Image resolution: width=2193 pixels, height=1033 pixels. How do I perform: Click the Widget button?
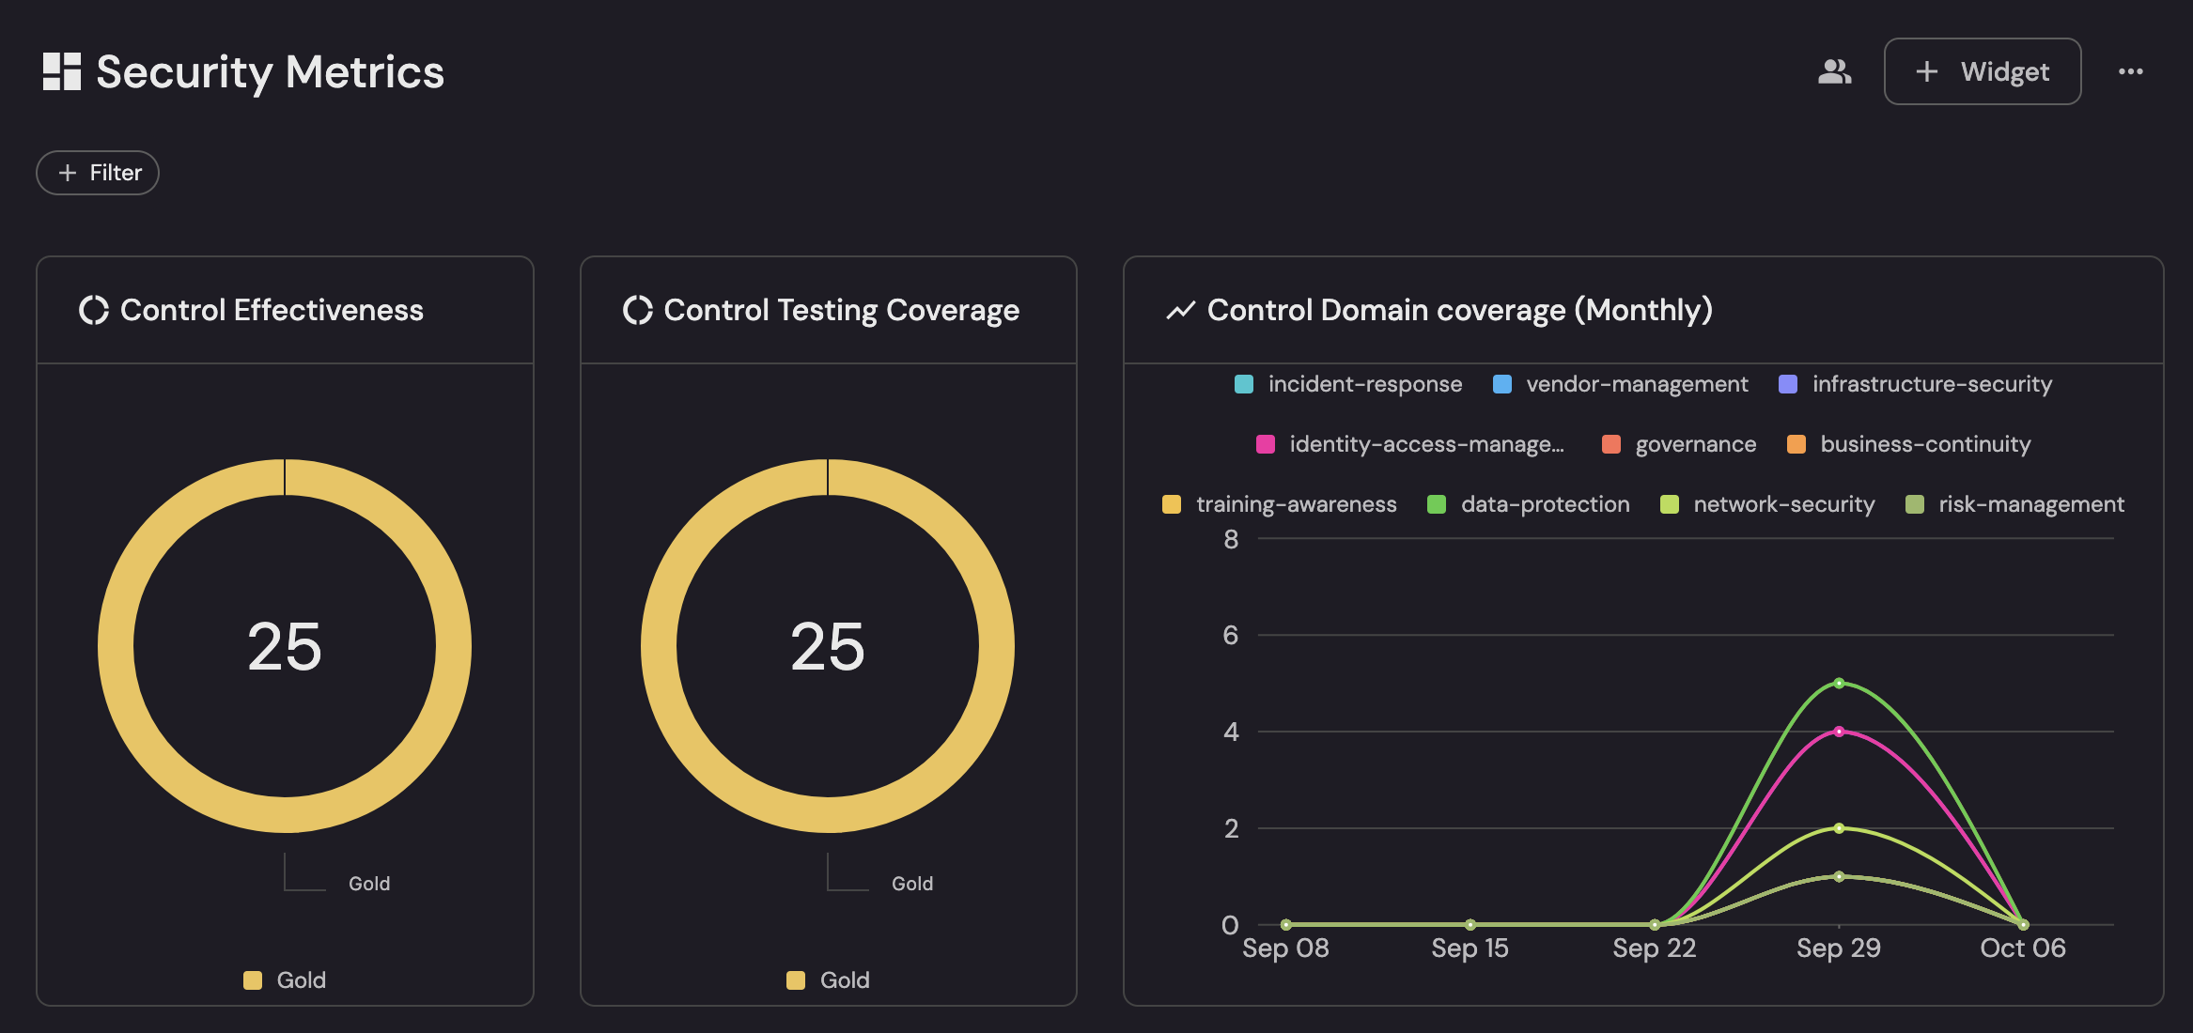pos(1982,71)
